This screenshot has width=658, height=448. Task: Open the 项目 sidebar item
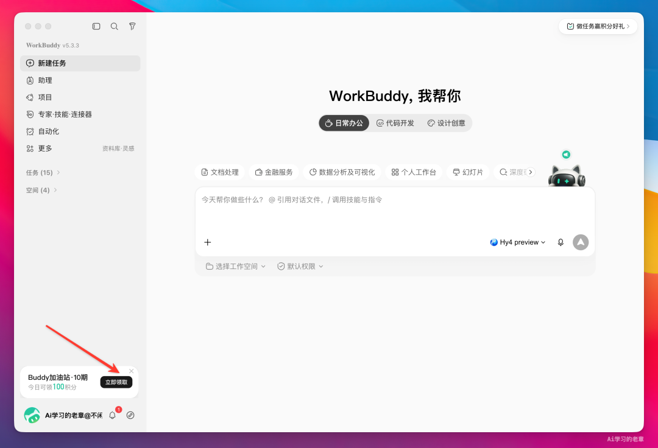(80, 97)
